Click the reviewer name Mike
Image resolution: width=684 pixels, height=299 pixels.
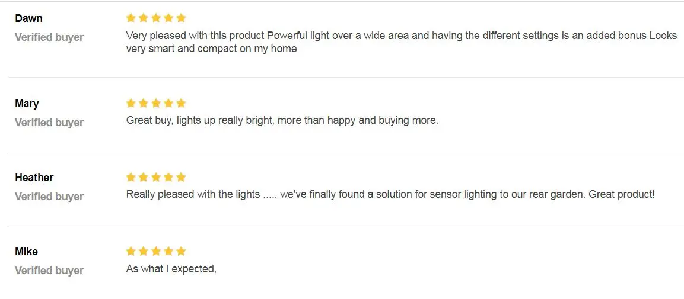tap(26, 252)
